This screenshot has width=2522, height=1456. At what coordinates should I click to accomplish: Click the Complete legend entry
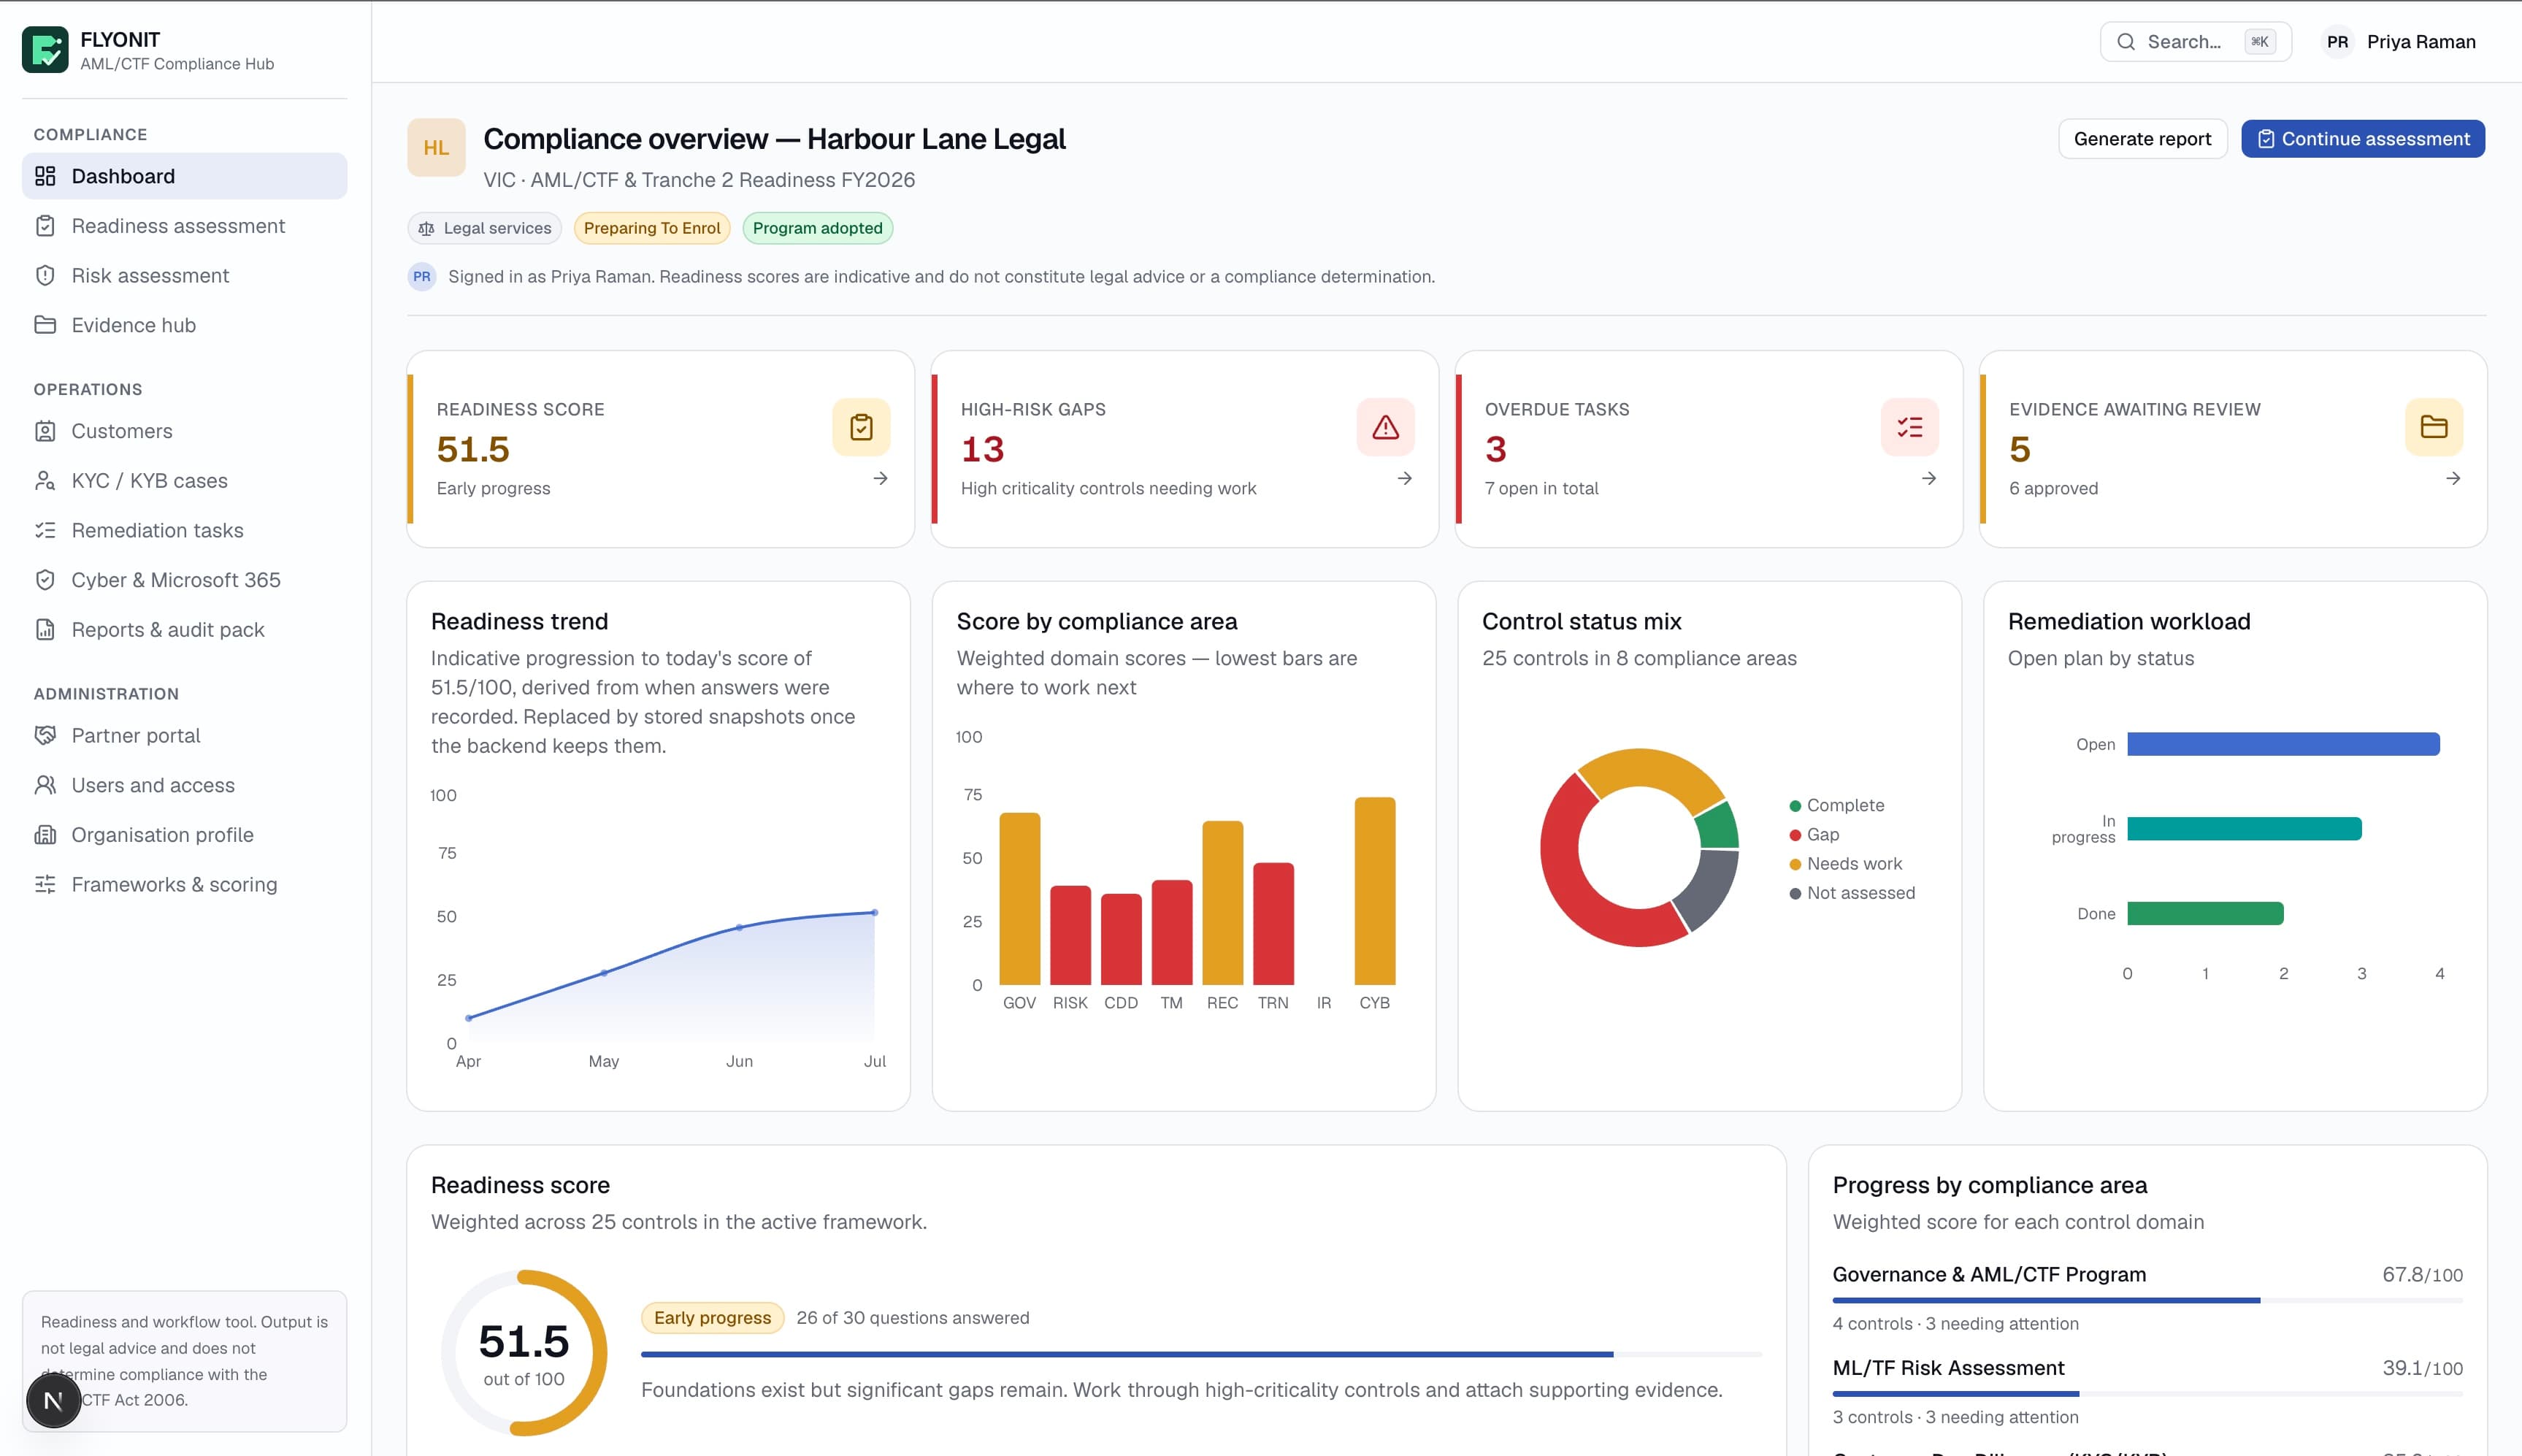(x=1836, y=805)
